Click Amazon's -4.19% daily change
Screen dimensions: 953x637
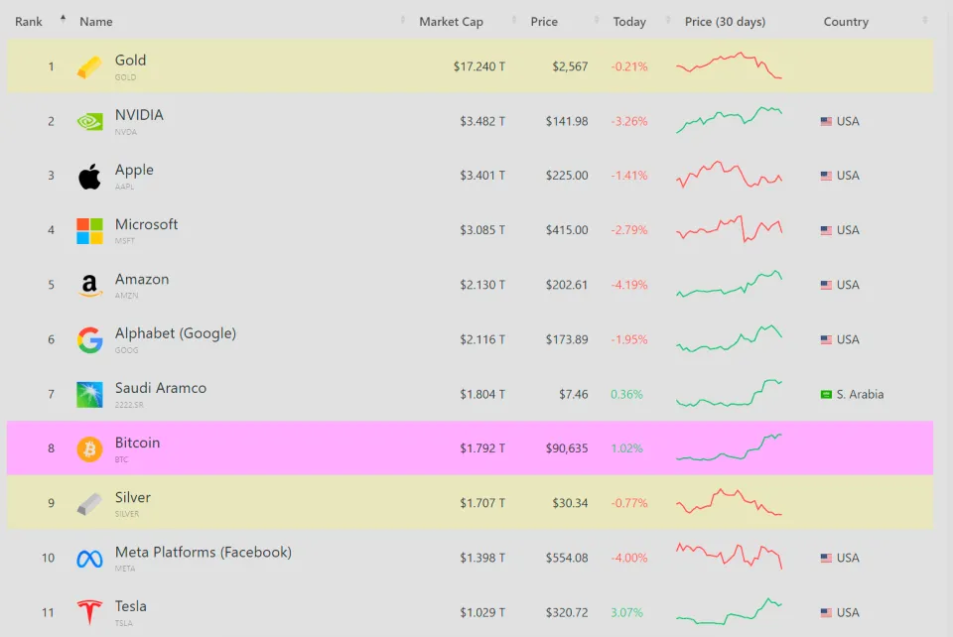click(629, 285)
